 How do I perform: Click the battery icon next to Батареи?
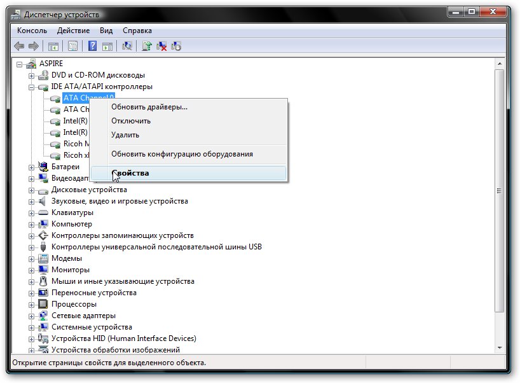pyautogui.click(x=43, y=166)
